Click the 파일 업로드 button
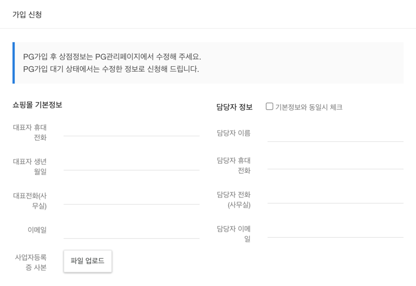 (88, 261)
